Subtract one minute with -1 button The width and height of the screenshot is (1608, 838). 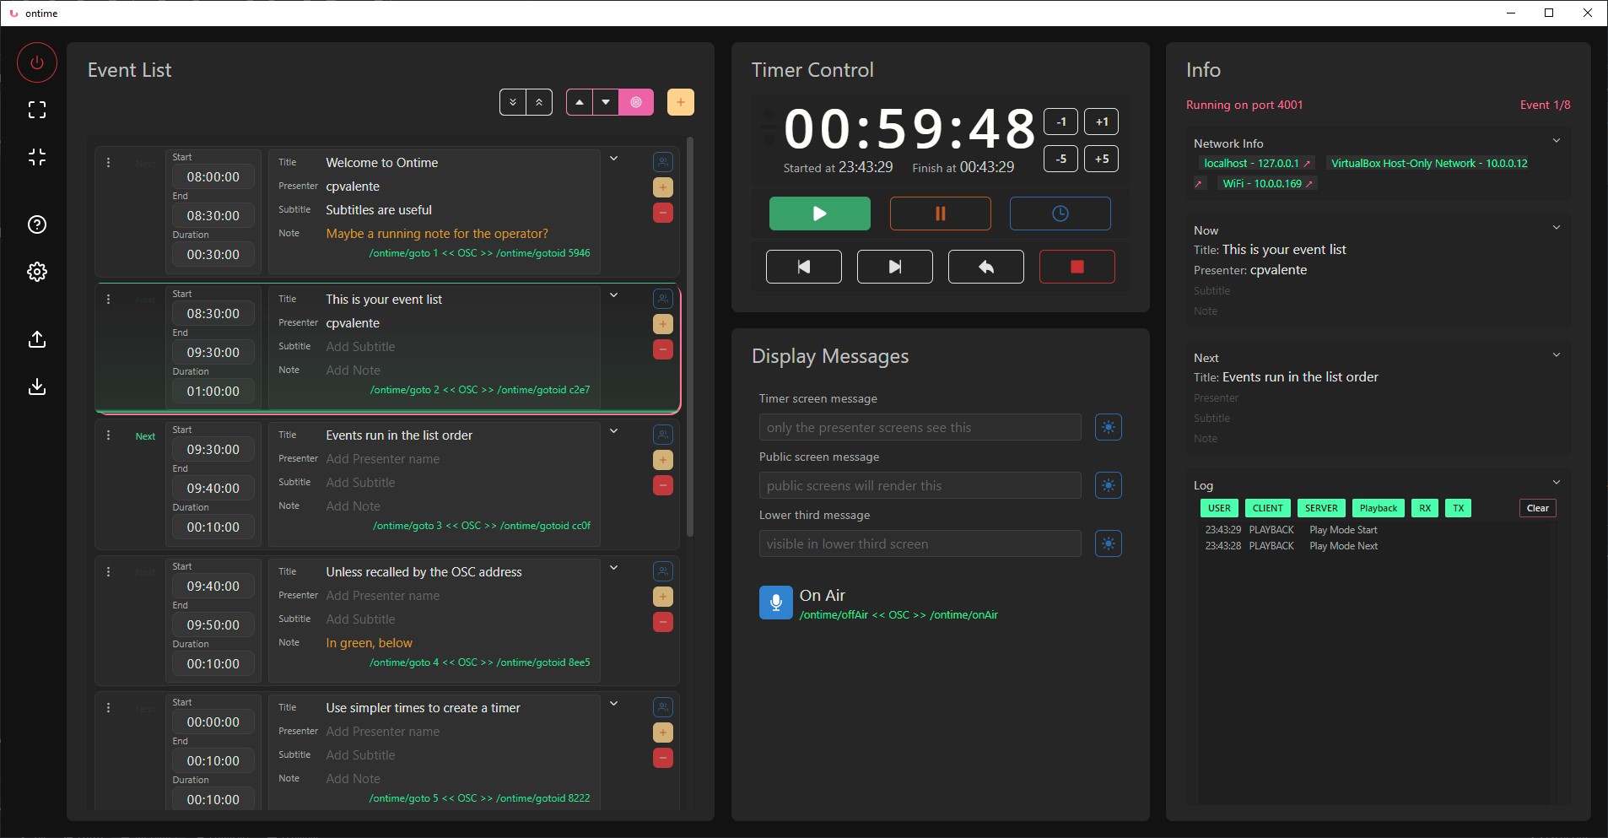pos(1061,122)
